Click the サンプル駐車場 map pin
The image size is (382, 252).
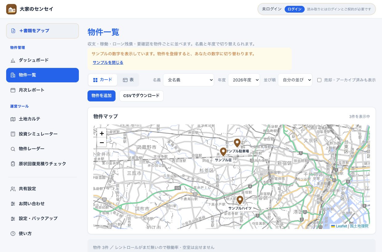tap(237, 143)
